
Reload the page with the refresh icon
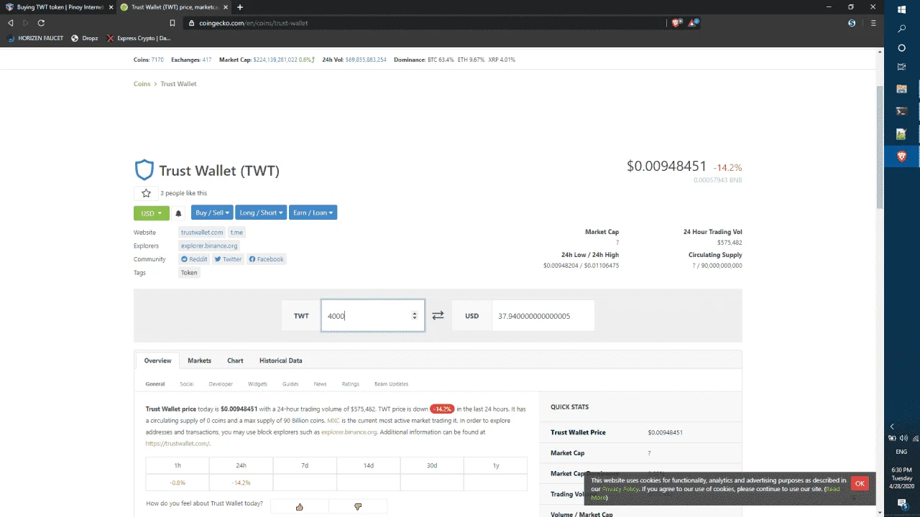click(x=41, y=23)
